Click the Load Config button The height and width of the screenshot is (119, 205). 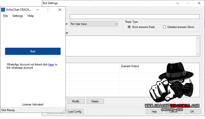74,111
